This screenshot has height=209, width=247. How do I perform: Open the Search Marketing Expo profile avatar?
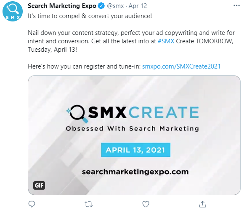point(13,11)
